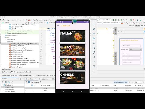Open emulator extended controls three dots

coord(94,71)
